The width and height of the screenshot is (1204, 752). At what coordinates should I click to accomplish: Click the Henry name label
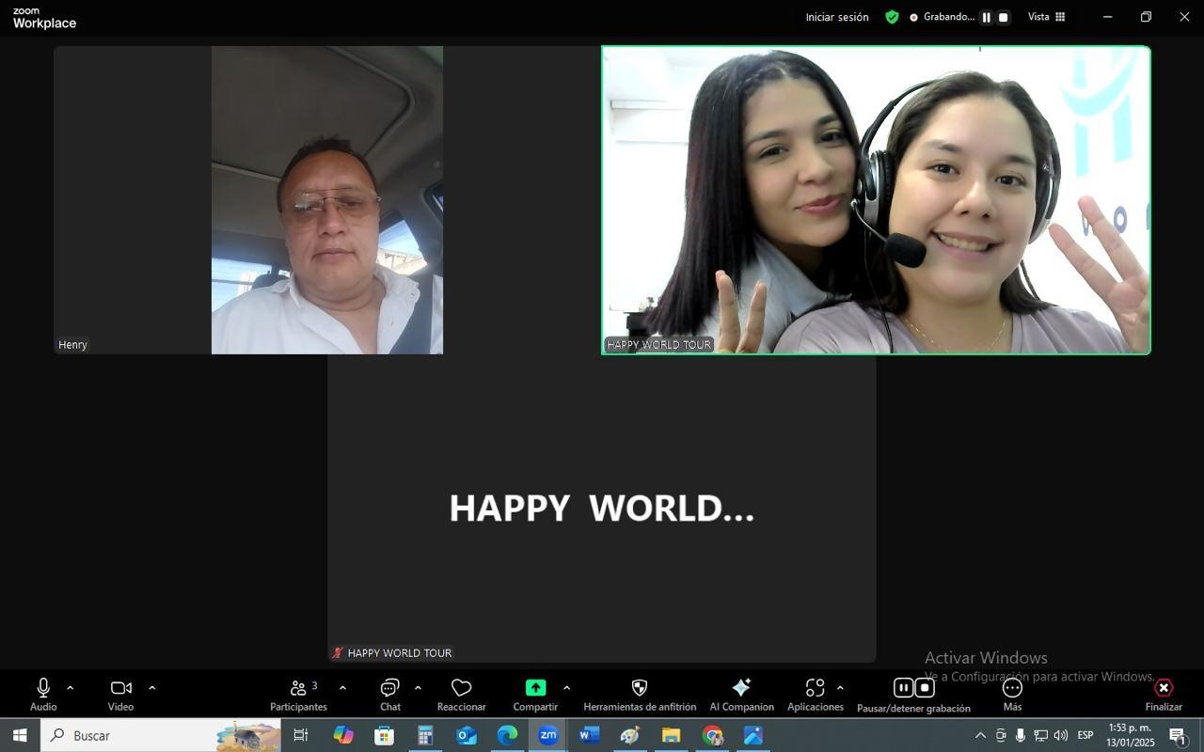(72, 345)
